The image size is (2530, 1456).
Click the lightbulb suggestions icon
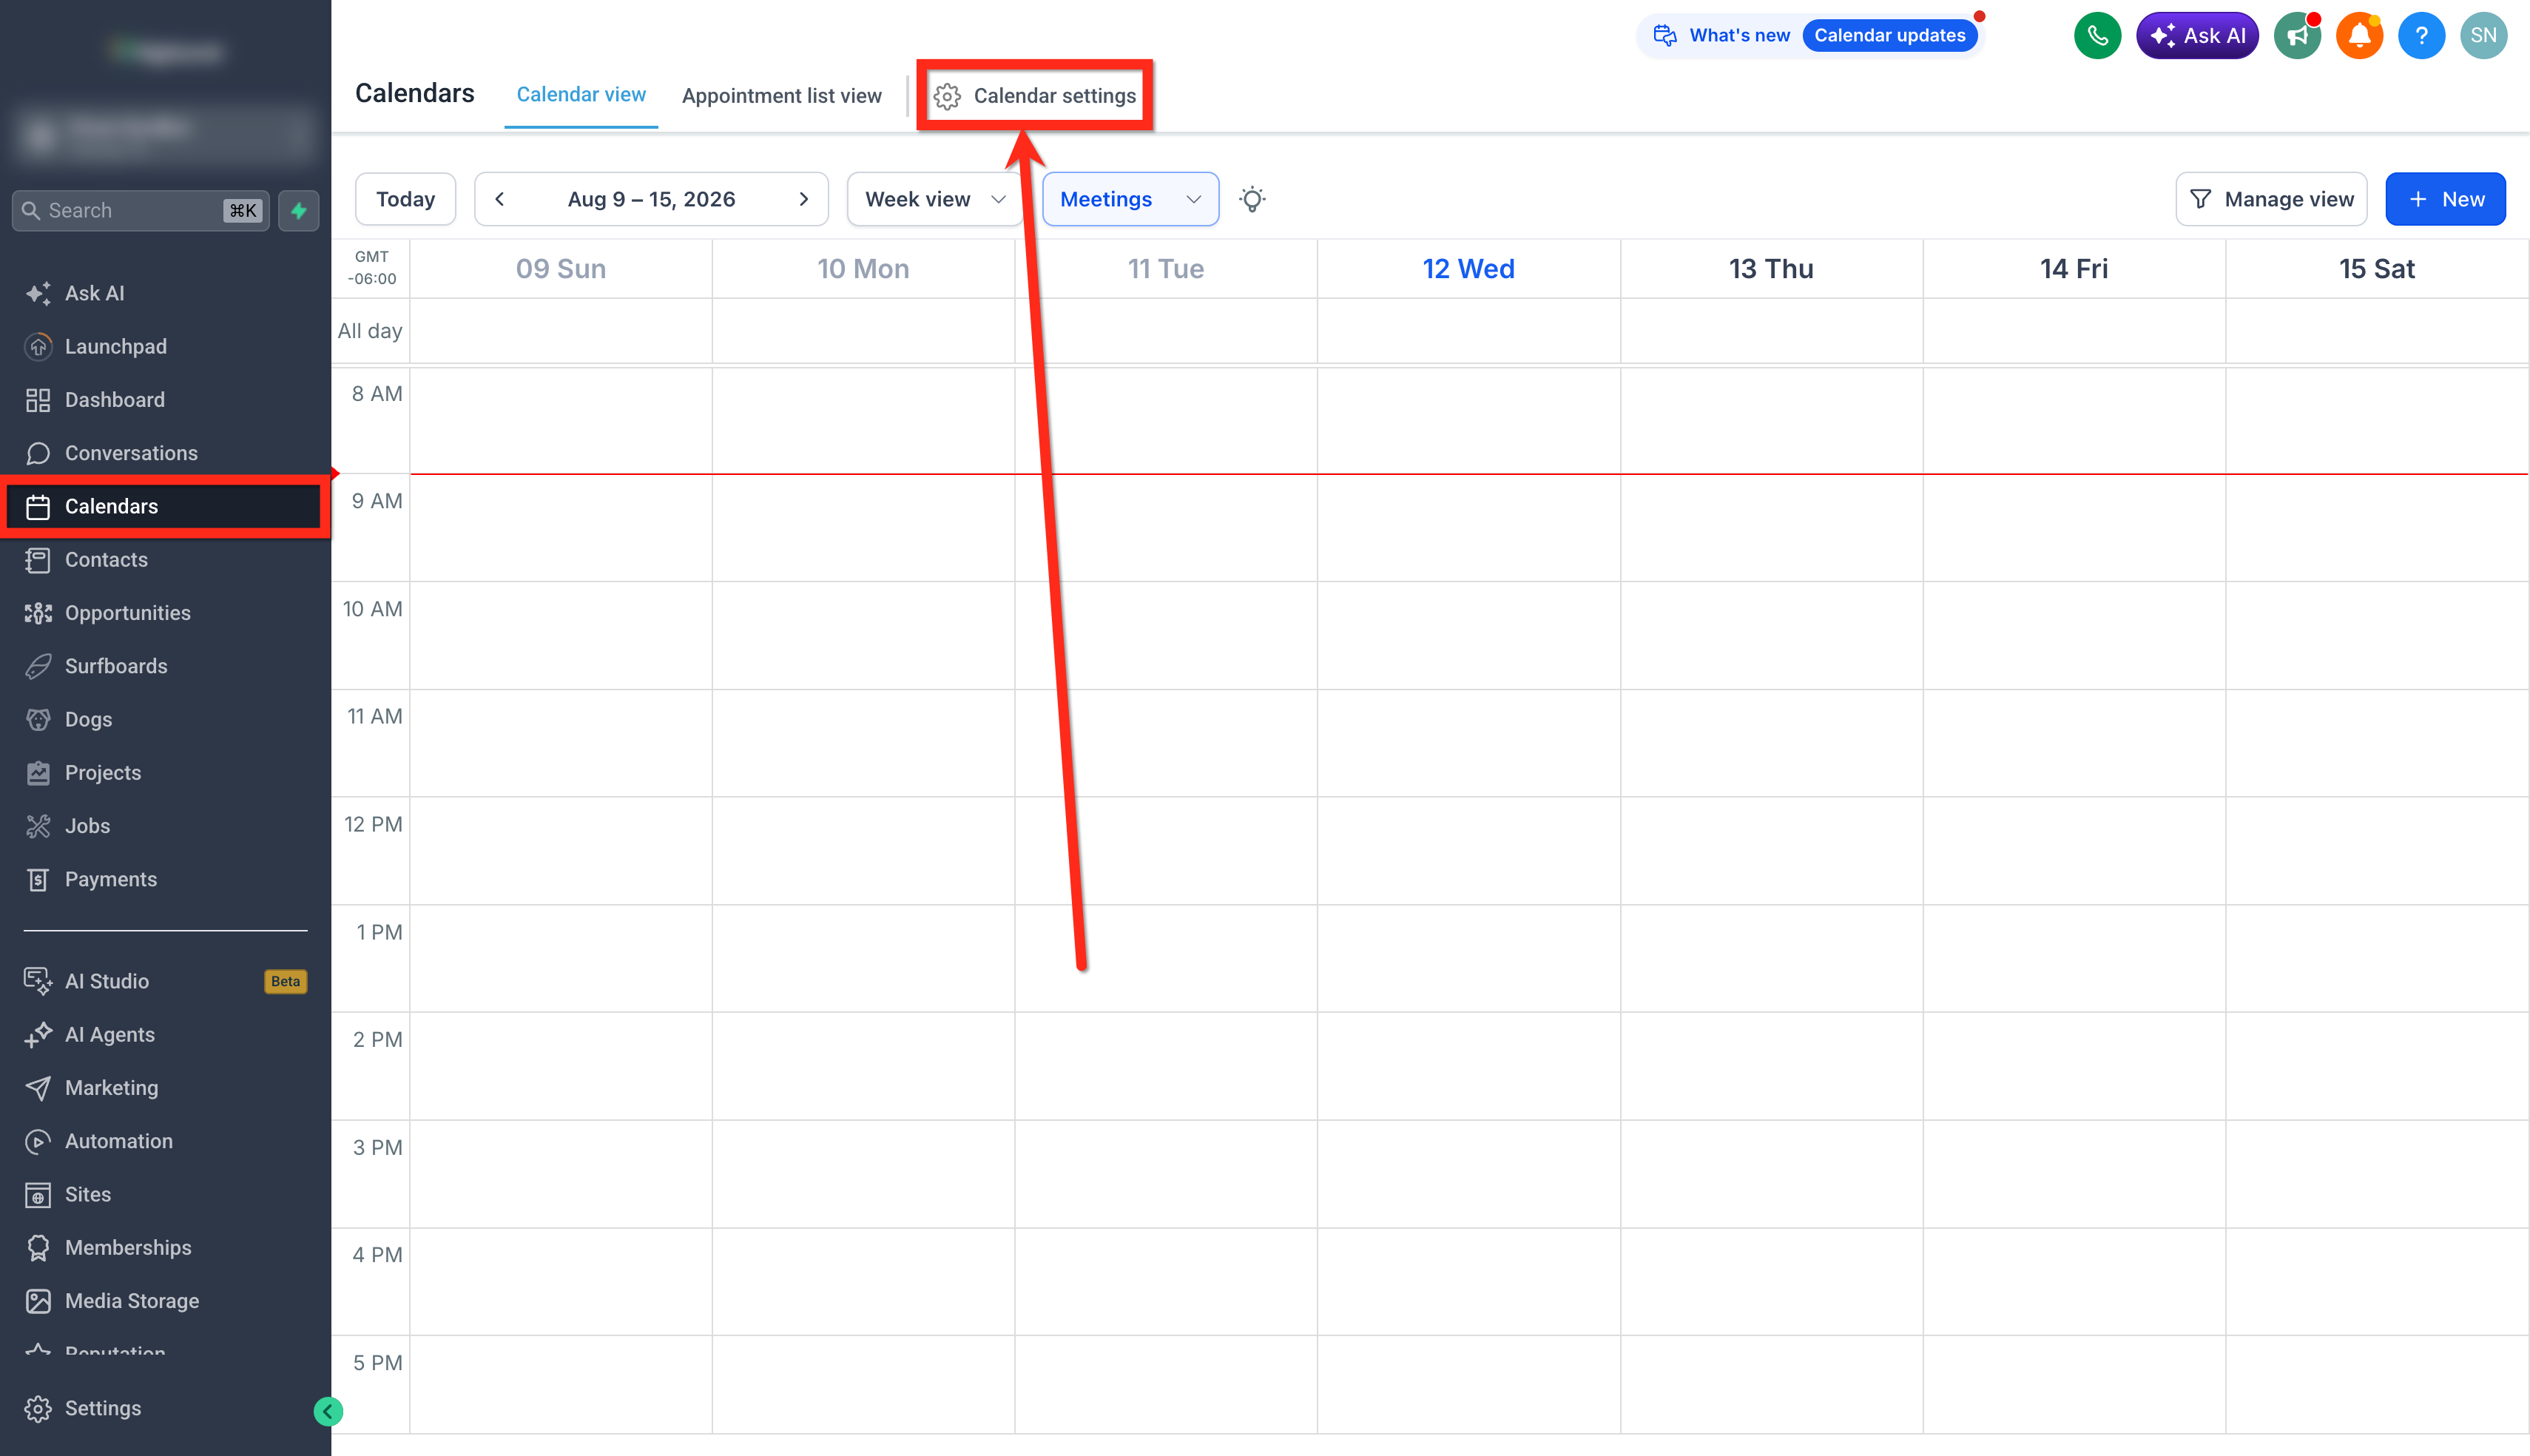(1252, 199)
